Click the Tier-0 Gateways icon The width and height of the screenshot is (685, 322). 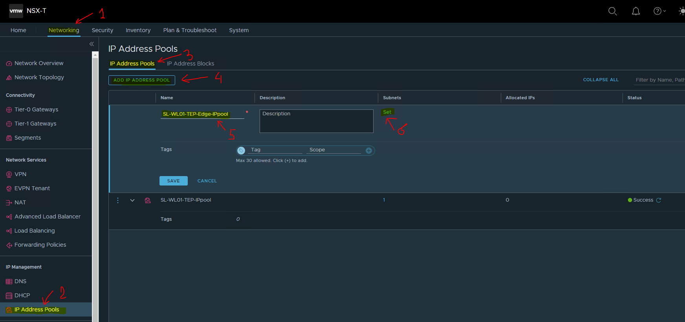tap(9, 110)
